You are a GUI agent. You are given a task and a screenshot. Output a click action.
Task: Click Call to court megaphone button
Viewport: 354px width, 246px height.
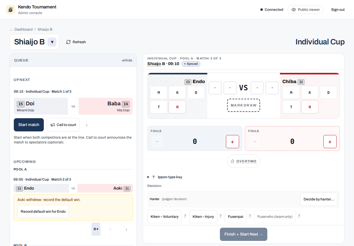(x=63, y=125)
